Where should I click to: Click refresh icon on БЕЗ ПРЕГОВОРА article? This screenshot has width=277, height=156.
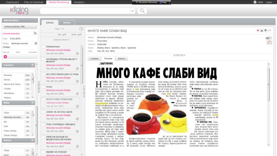click(x=78, y=81)
